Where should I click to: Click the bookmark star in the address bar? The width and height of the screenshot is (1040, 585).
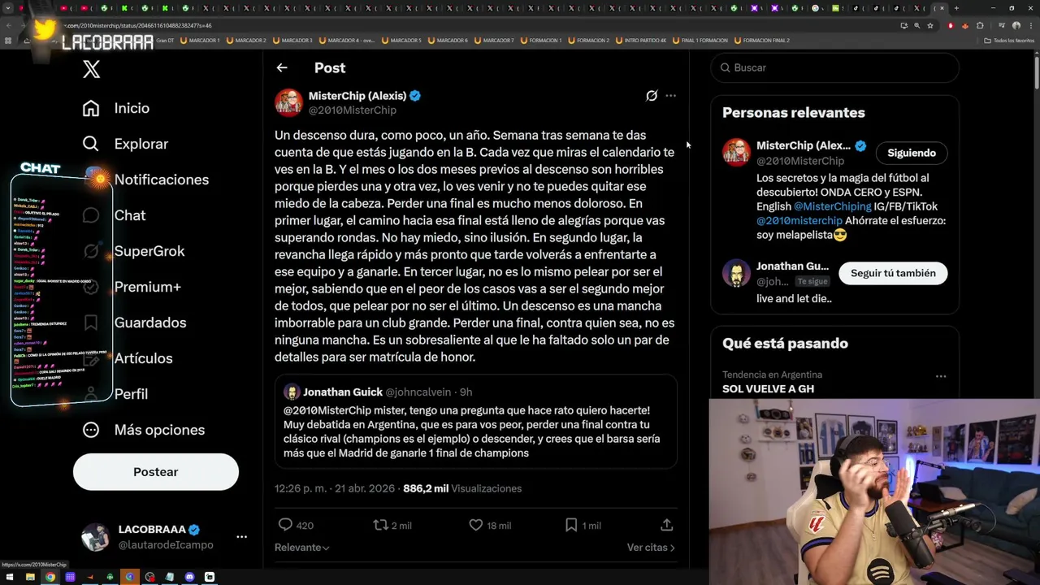click(x=930, y=25)
